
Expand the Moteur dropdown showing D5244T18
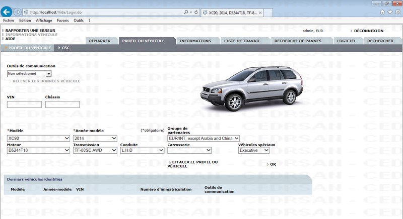tap(38, 150)
